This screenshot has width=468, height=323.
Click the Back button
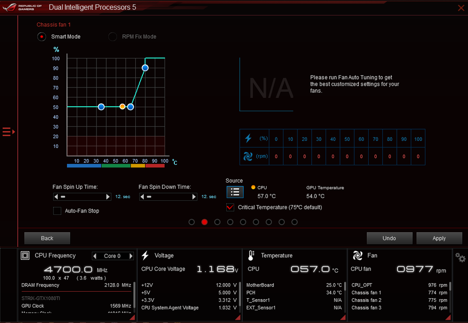point(47,238)
